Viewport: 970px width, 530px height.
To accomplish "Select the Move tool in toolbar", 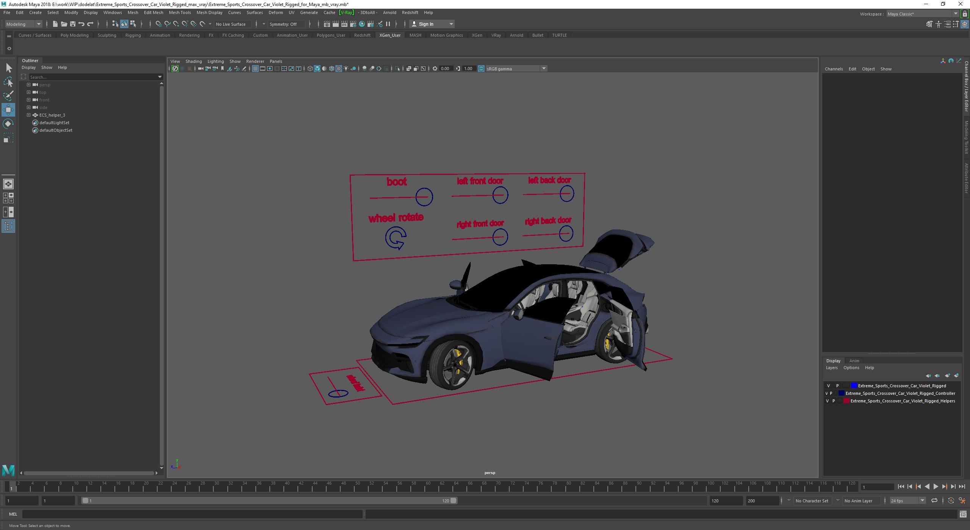I will (x=9, y=110).
